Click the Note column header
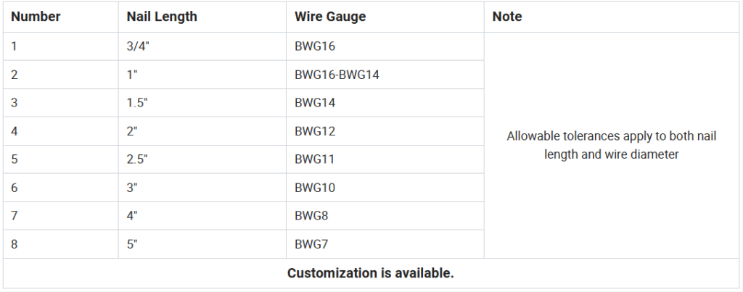This screenshot has width=743, height=292. (612, 17)
